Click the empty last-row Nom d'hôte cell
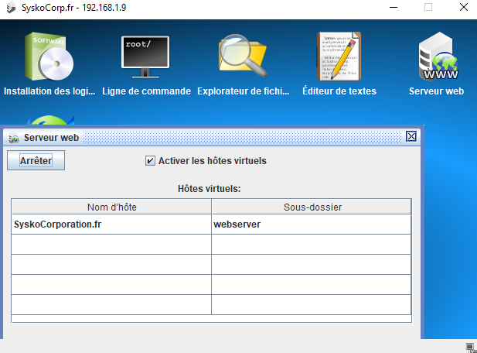Screen dimensions: 477x353 click(x=111, y=304)
